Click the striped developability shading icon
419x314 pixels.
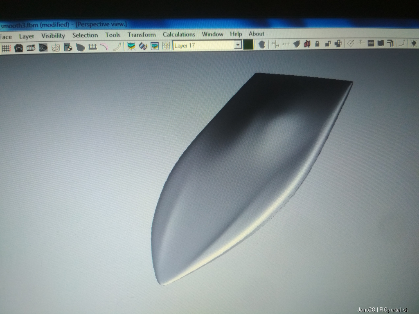click(143, 46)
